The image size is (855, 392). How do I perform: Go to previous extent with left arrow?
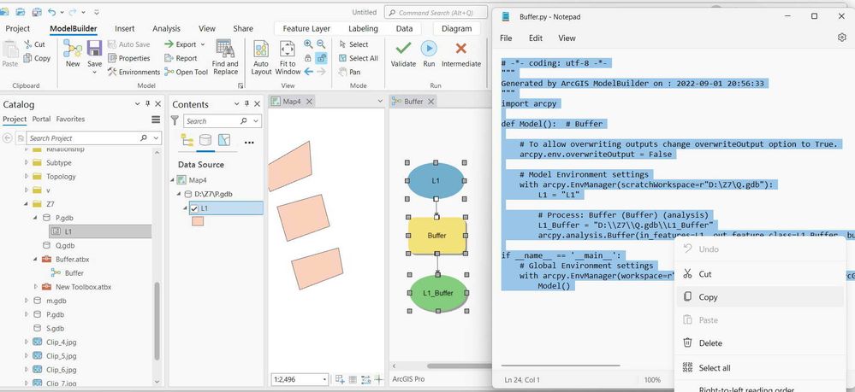click(308, 72)
